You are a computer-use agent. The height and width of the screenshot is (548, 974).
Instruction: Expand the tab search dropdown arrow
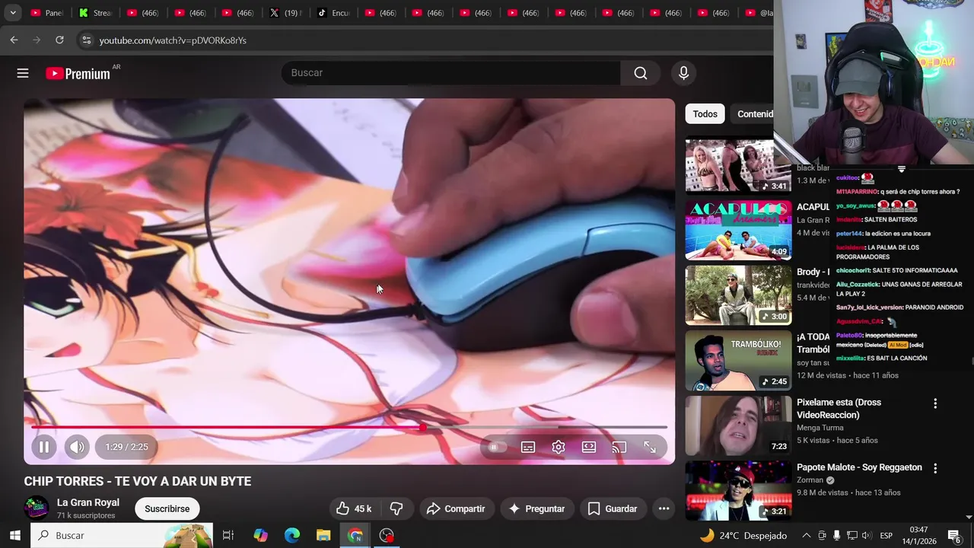coord(12,13)
